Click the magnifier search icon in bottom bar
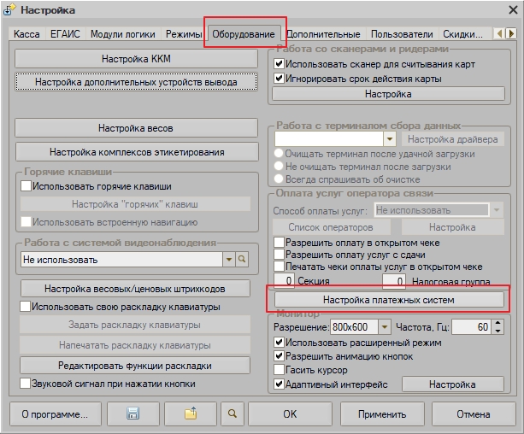The height and width of the screenshot is (434, 524). [x=231, y=413]
